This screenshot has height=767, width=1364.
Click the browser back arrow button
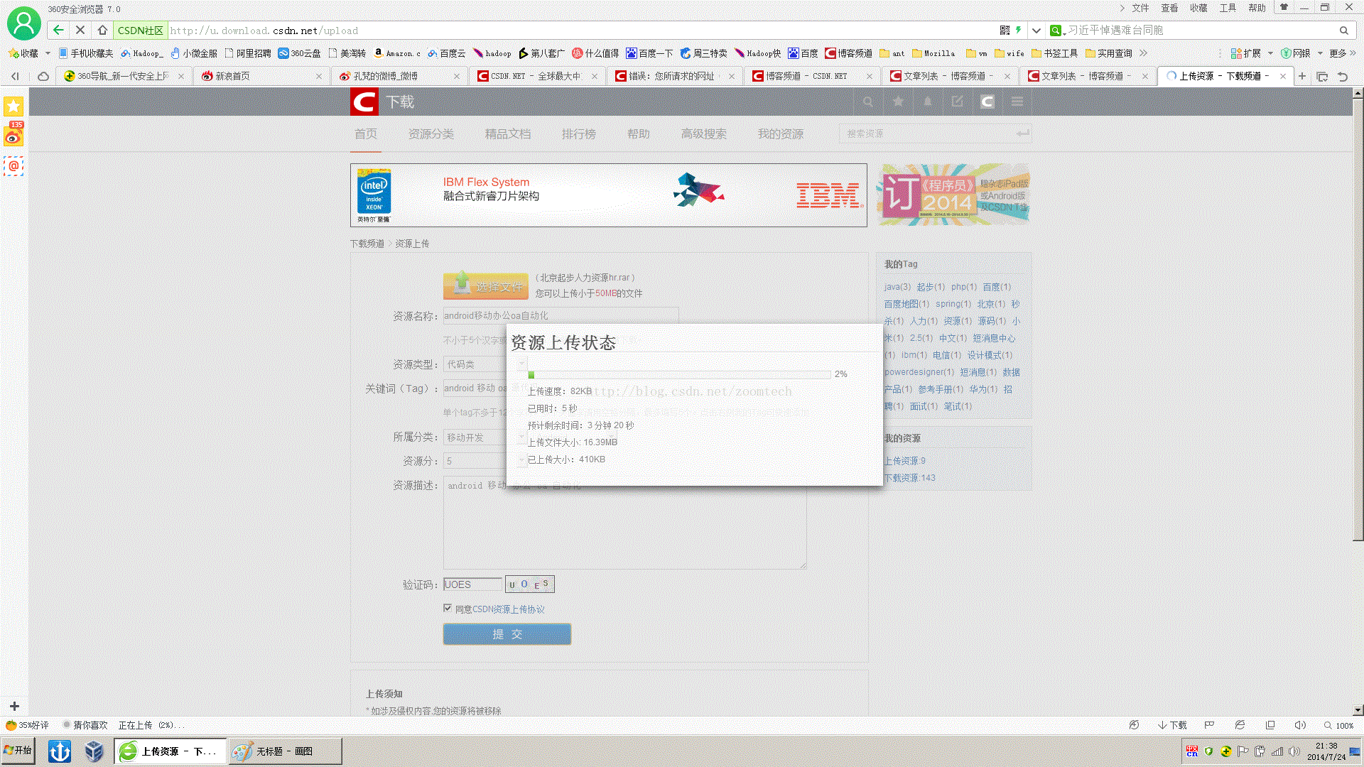click(58, 30)
